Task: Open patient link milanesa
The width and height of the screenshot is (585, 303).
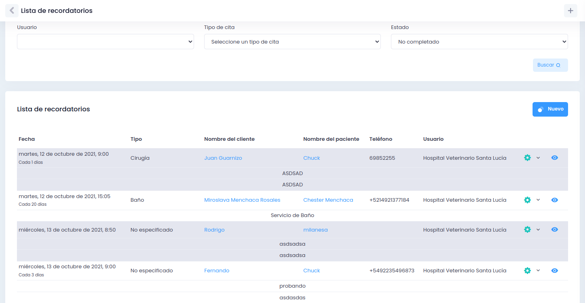Action: click(315, 230)
